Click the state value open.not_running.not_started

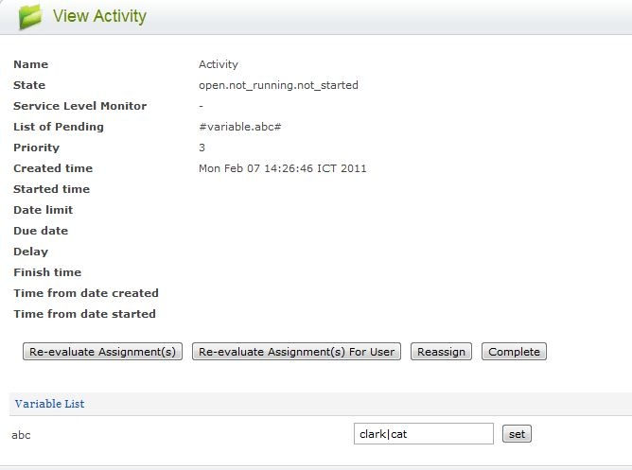tap(278, 85)
